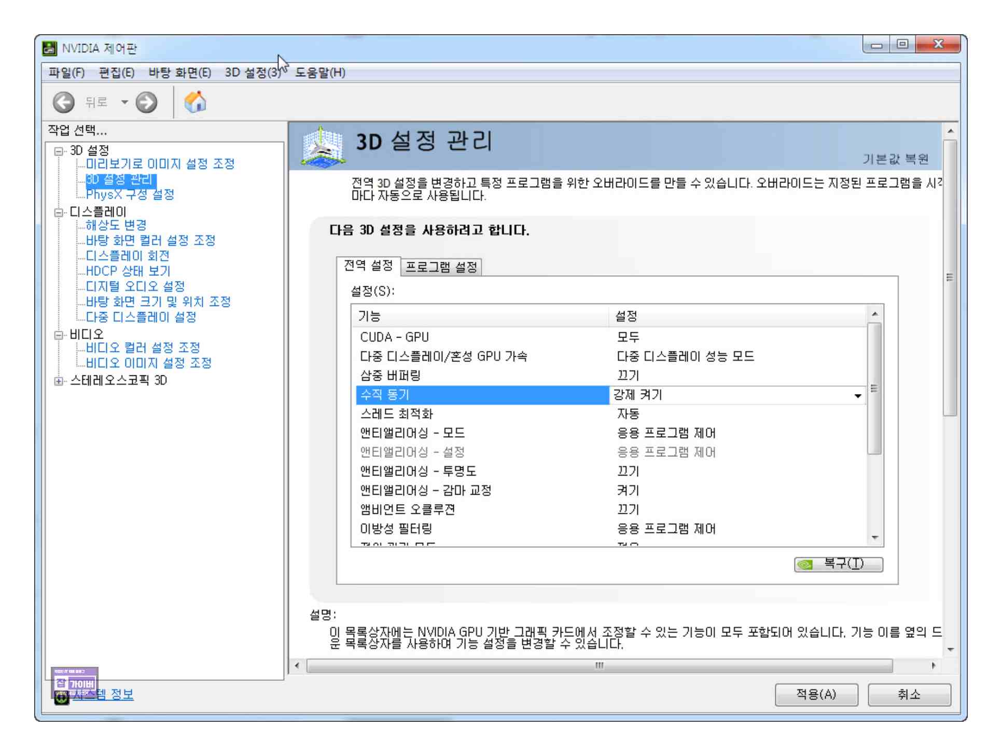The image size is (1002, 756).
Task: Click the 기본값 복원 link
Action: pos(895,159)
